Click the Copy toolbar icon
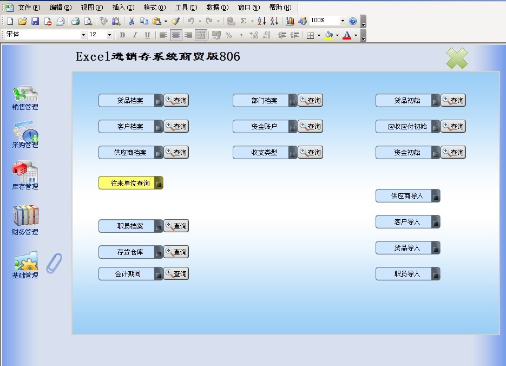The width and height of the screenshot is (506, 366). pyautogui.click(x=144, y=21)
